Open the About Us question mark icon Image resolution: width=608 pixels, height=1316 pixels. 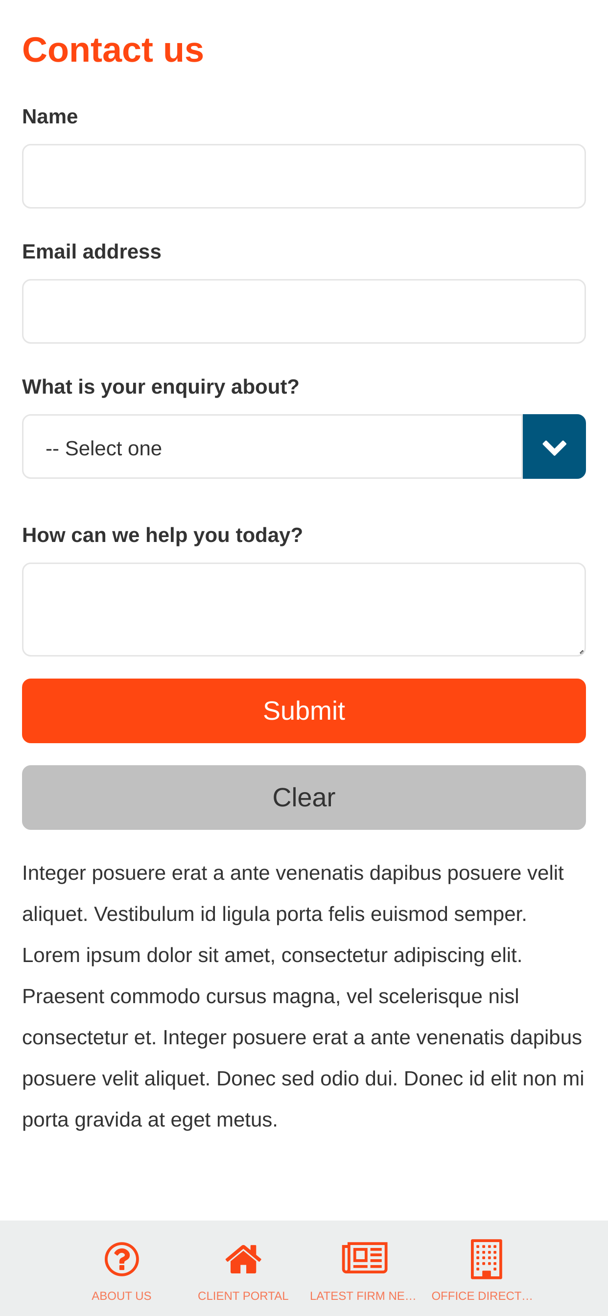click(121, 1259)
